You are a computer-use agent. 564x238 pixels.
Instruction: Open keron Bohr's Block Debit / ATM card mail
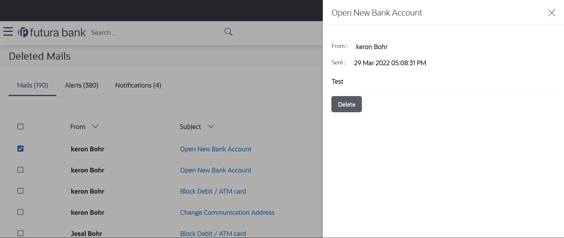tap(213, 191)
